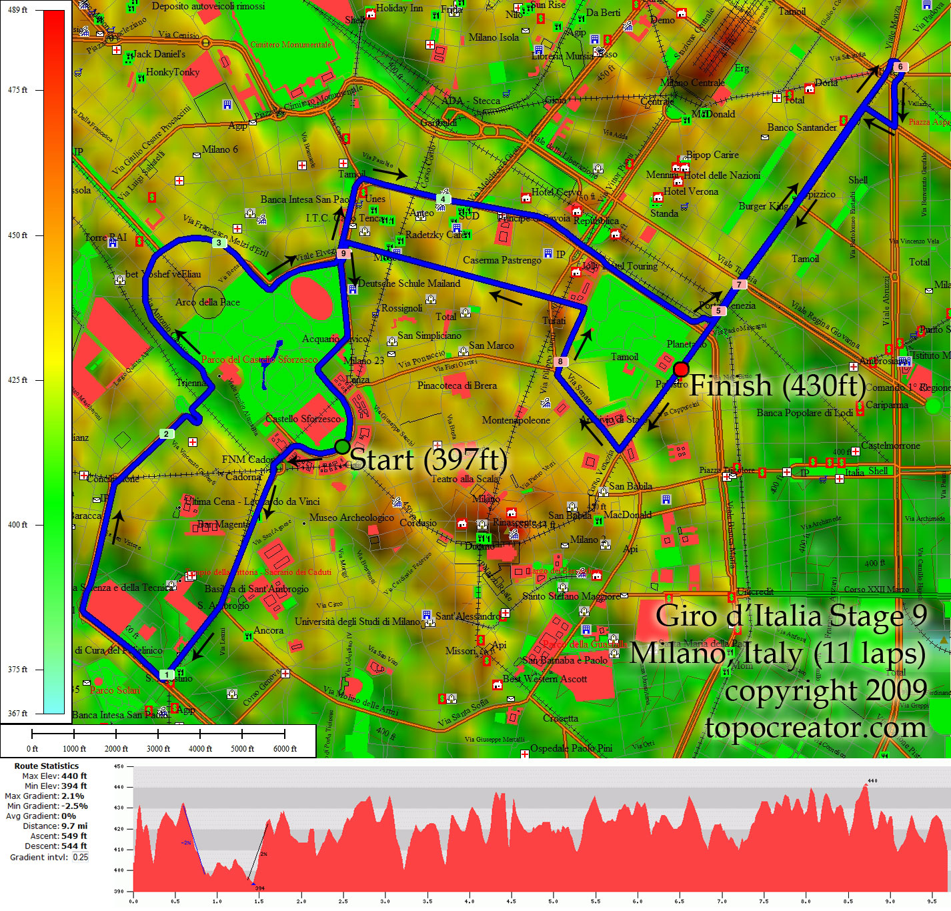Click the Cimitero Monumentale label

[x=291, y=45]
